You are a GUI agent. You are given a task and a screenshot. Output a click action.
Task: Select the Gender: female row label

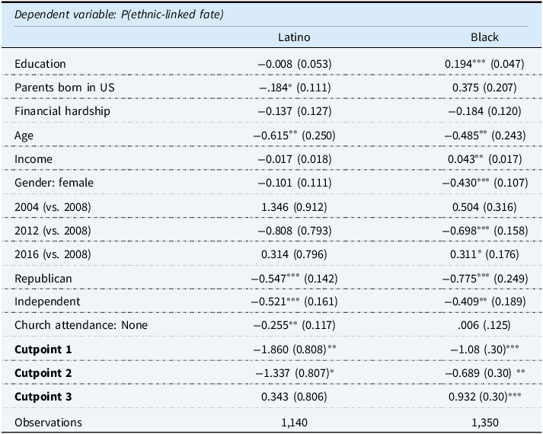[54, 183]
